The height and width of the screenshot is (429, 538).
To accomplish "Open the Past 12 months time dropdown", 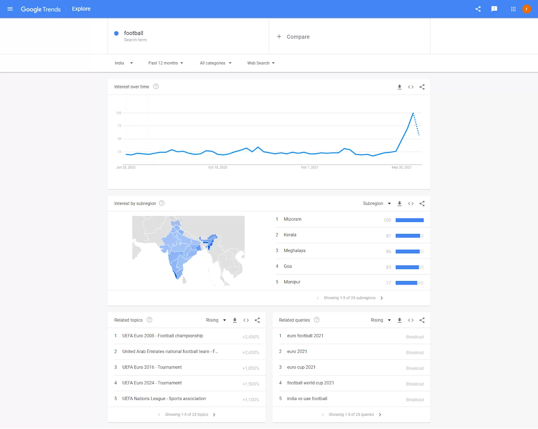I will tap(166, 63).
